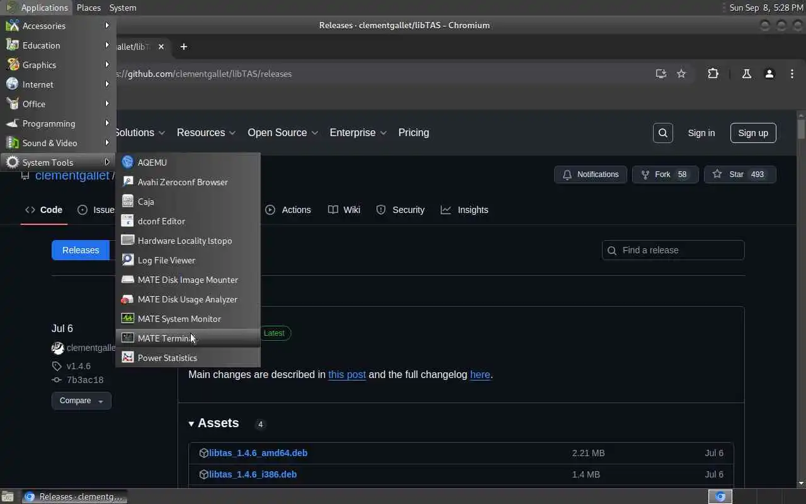Open the Compare dropdown
Viewport: 806px width, 504px height.
(x=81, y=401)
